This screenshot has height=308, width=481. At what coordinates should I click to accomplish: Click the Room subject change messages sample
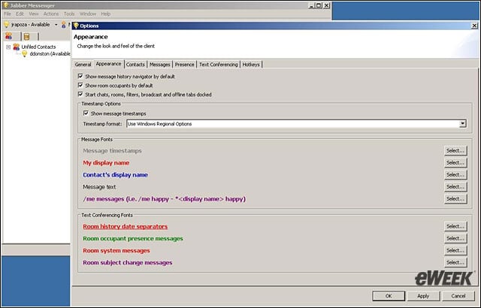pos(127,263)
